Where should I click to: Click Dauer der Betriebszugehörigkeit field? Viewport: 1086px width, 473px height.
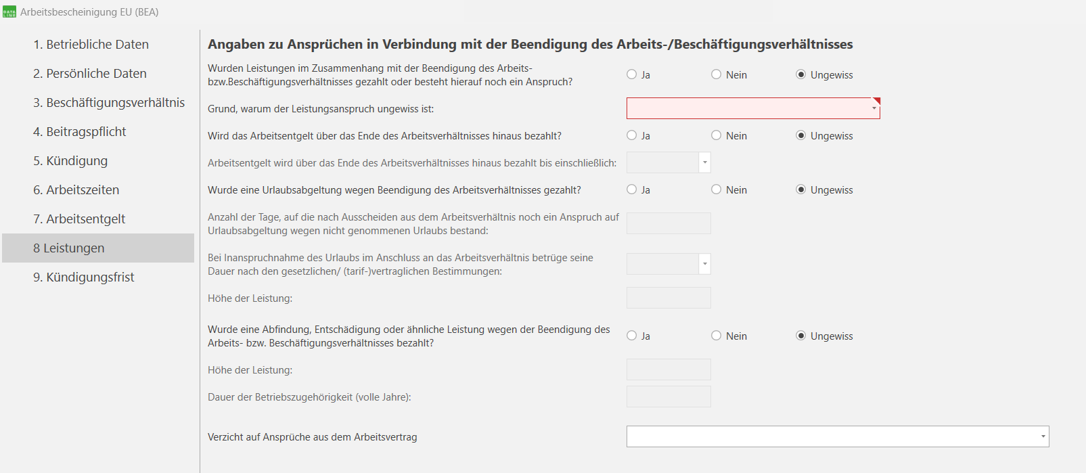coord(669,397)
